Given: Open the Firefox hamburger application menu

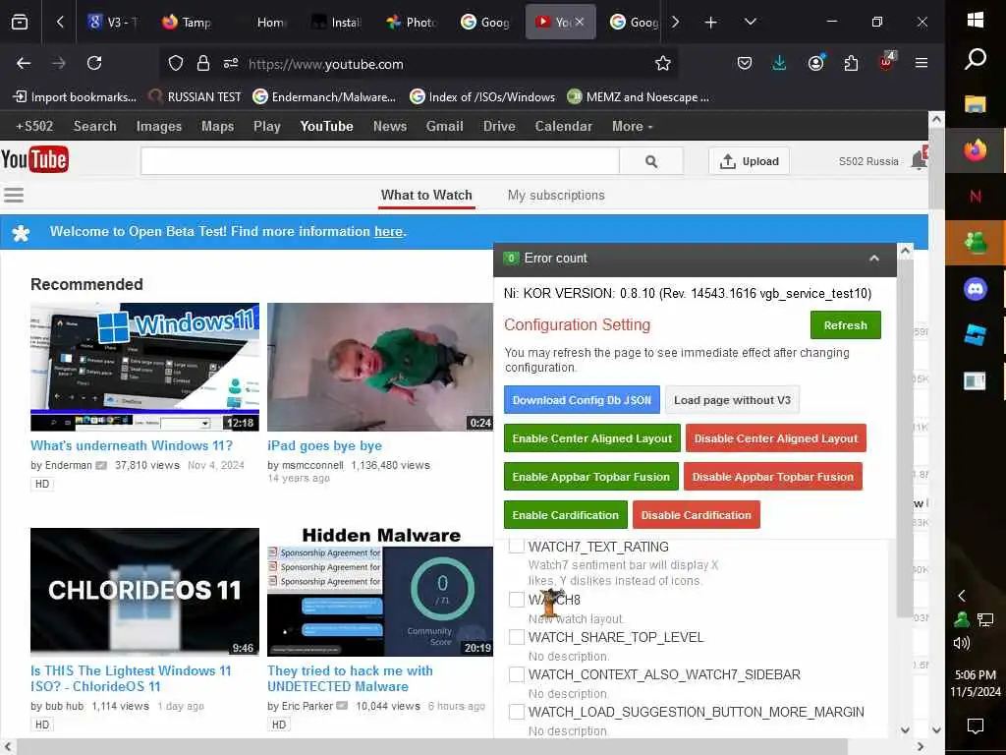Looking at the screenshot, I should pyautogui.click(x=922, y=63).
